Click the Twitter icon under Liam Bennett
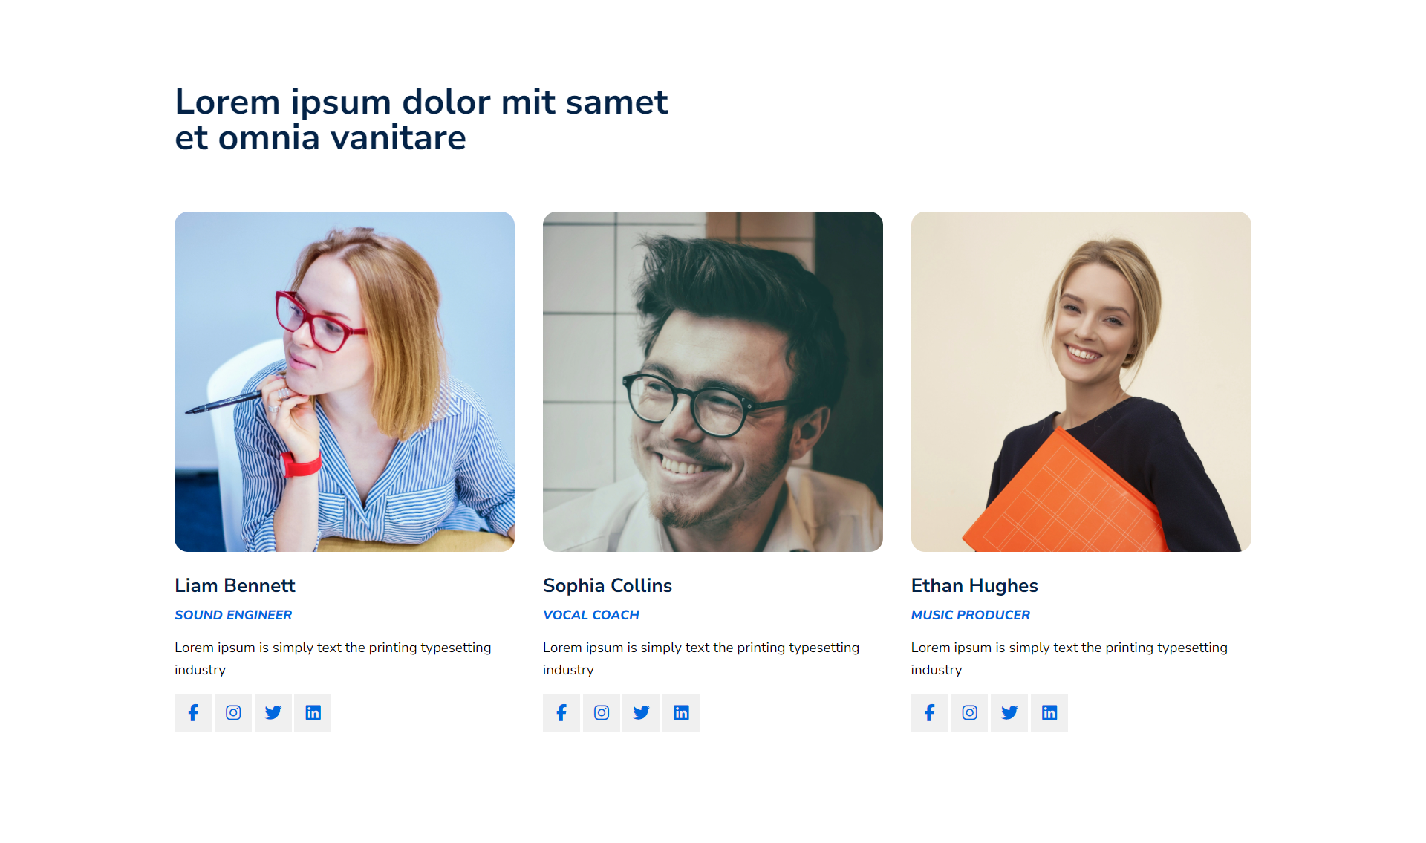 [273, 712]
